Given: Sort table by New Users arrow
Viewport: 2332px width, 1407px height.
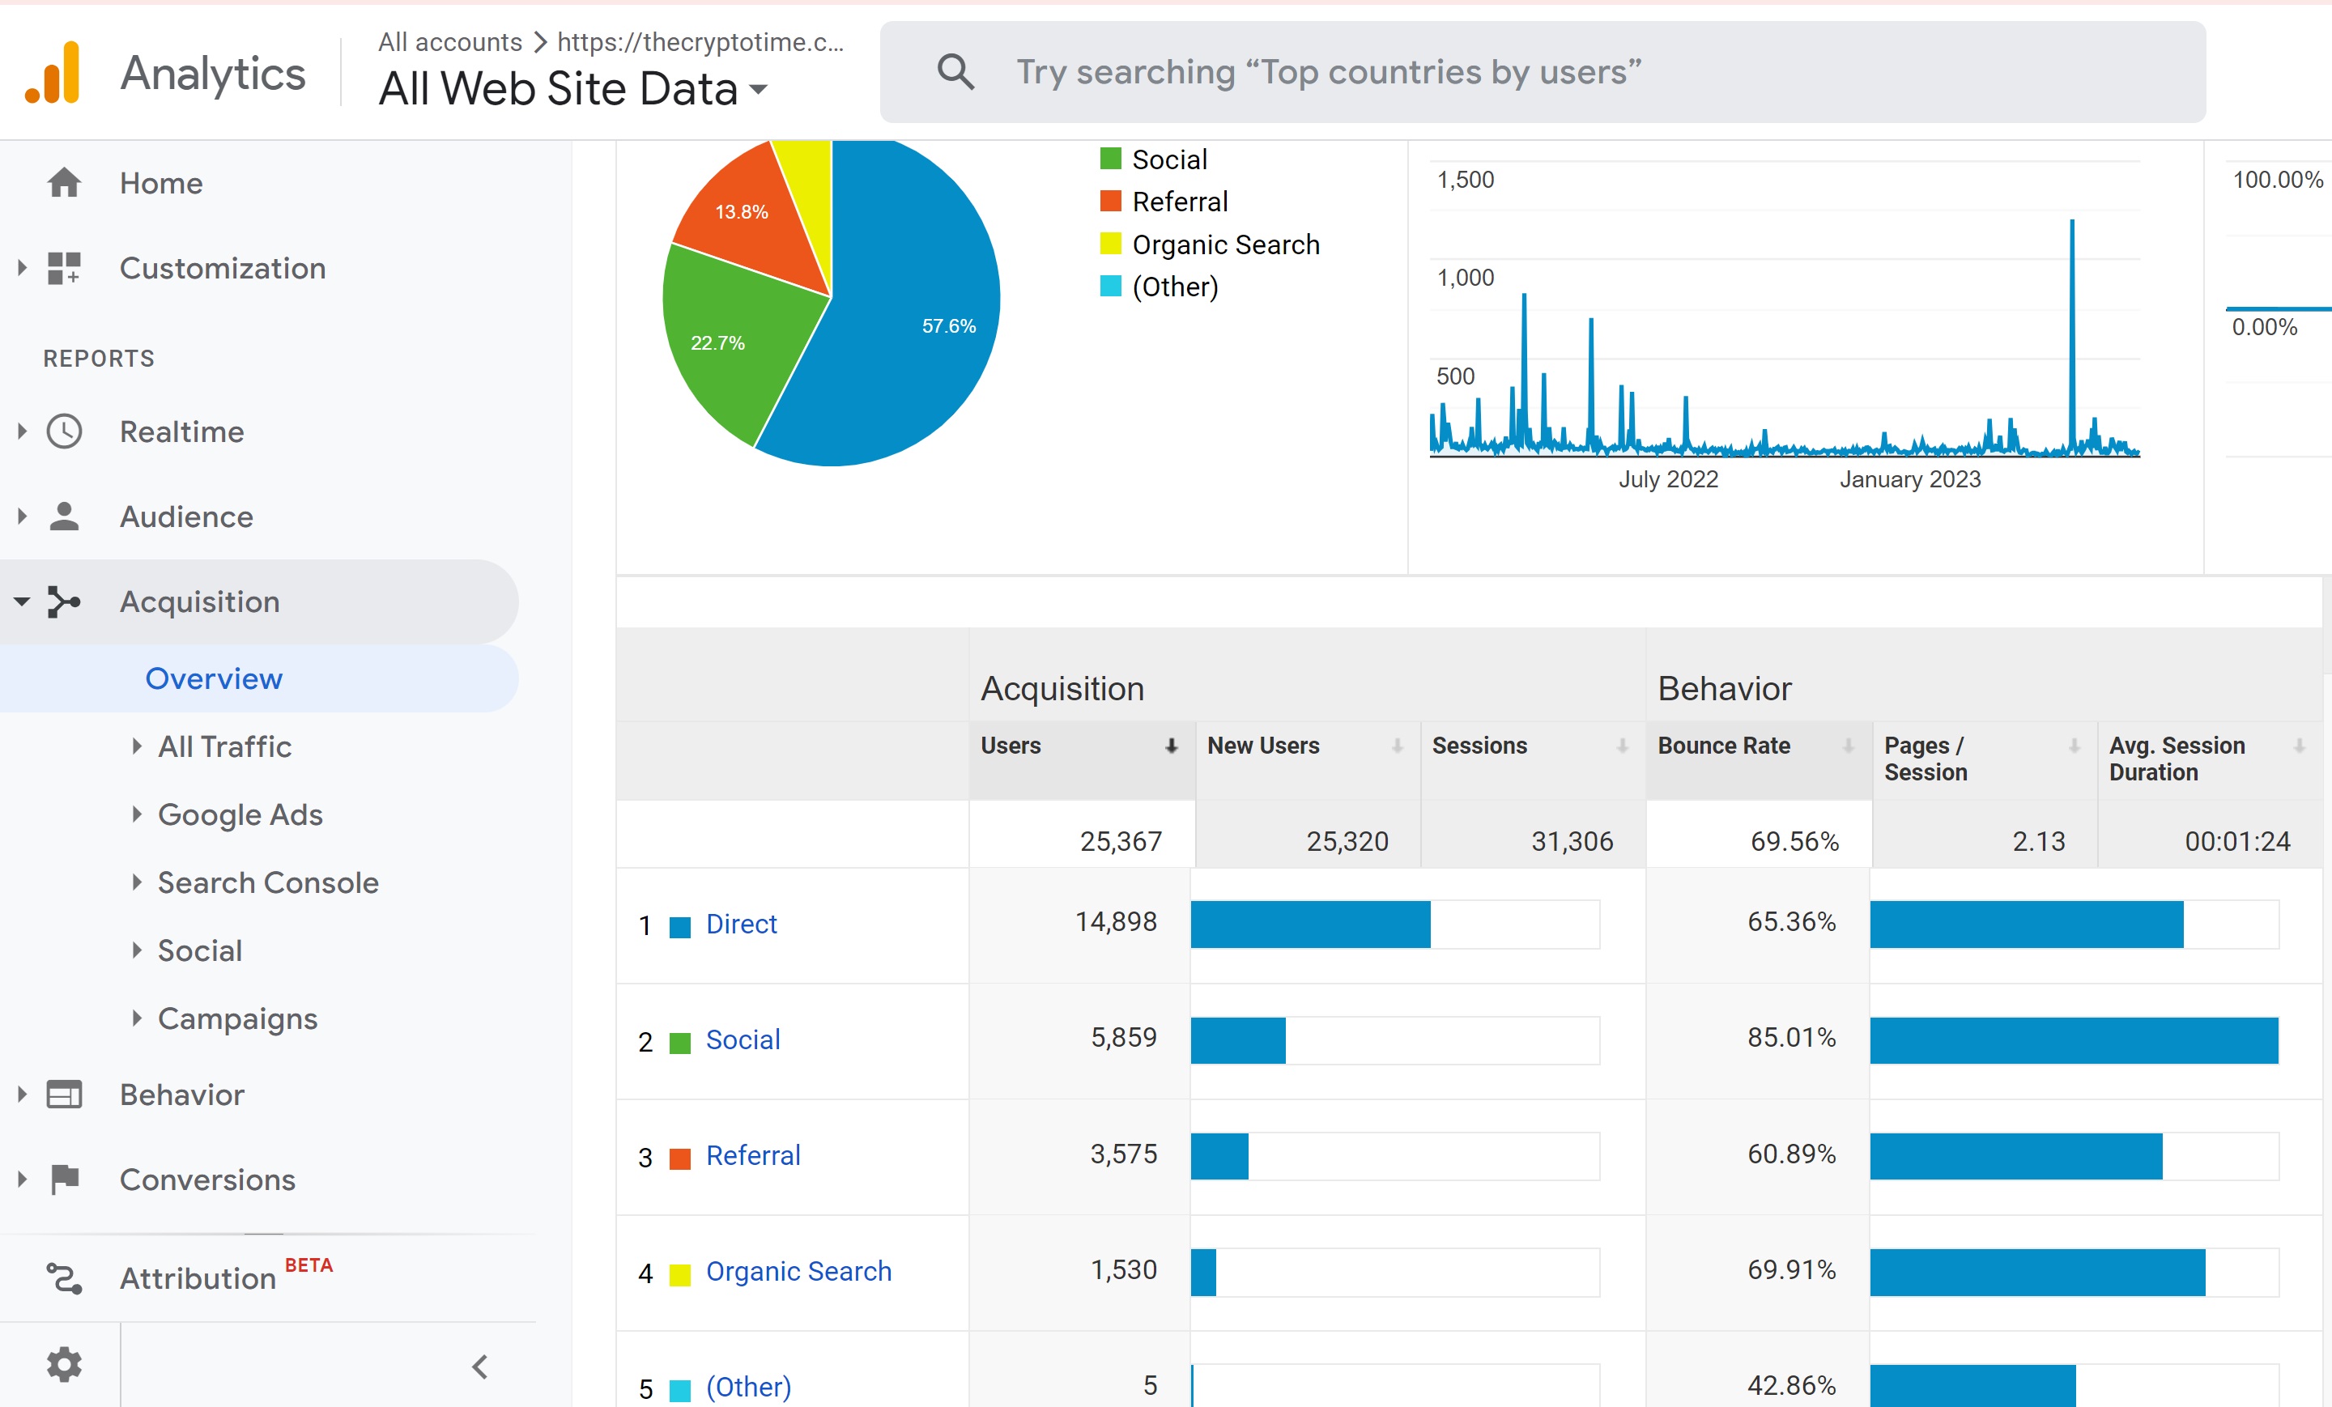Looking at the screenshot, I should pos(1397,746).
